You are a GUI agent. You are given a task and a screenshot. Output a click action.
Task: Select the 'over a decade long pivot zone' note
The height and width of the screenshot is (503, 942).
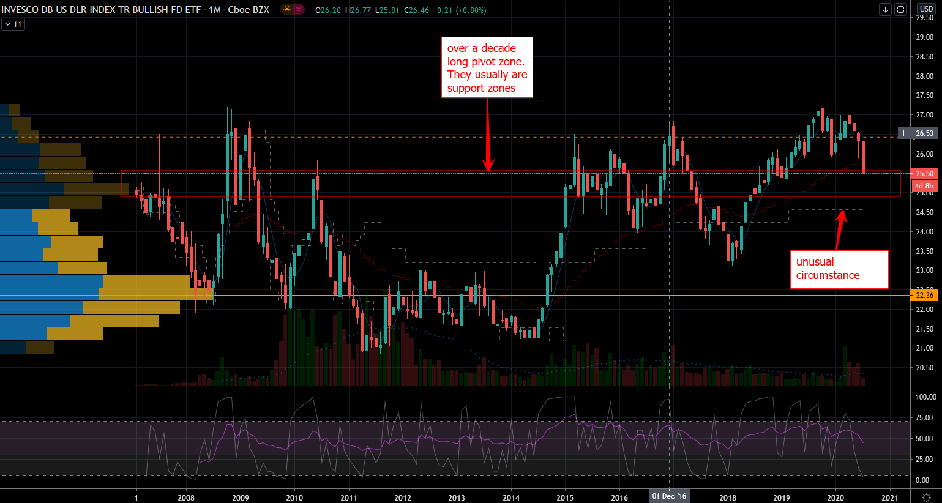pyautogui.click(x=487, y=67)
